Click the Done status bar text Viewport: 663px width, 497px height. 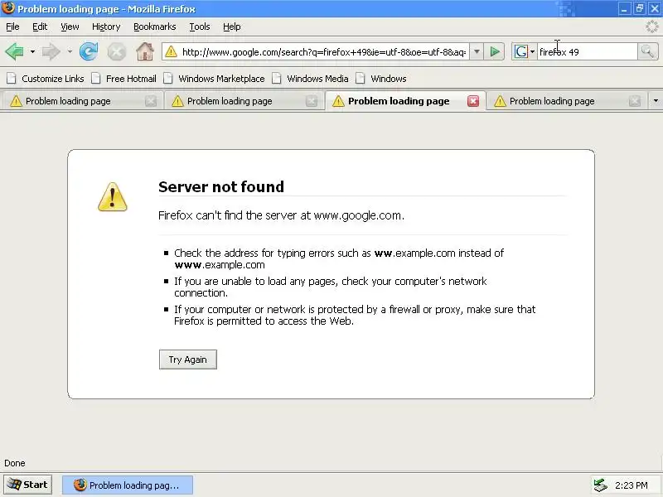coord(15,463)
